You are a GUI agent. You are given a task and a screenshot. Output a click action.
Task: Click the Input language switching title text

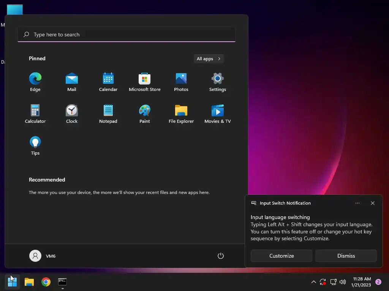click(x=280, y=217)
